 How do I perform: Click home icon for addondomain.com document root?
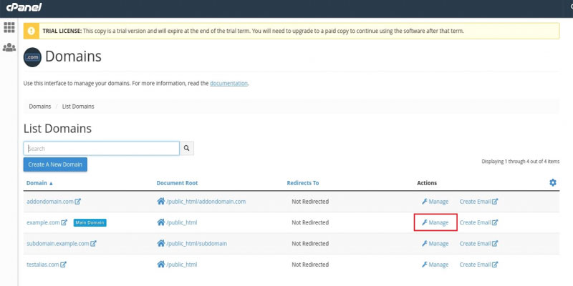(161, 202)
